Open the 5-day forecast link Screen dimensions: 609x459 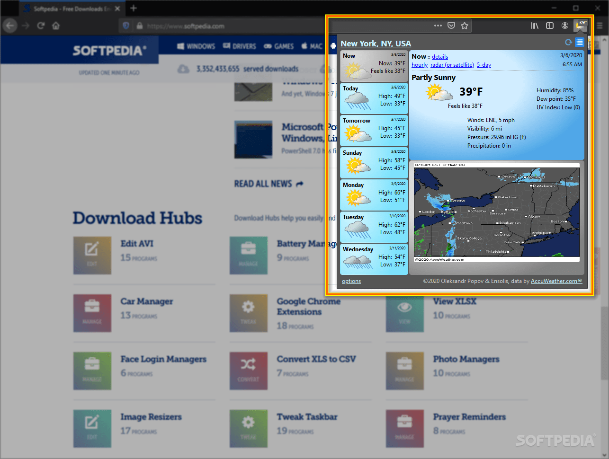click(x=484, y=65)
